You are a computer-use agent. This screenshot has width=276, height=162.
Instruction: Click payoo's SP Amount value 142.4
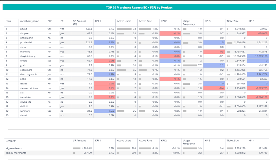tap(89, 29)
